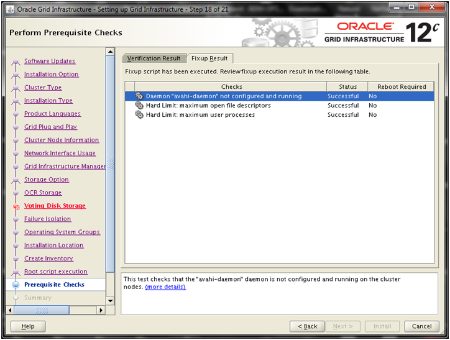Viewport: 450px width, 340px height.
Task: Go to the Installation Option step
Action: (x=52, y=75)
